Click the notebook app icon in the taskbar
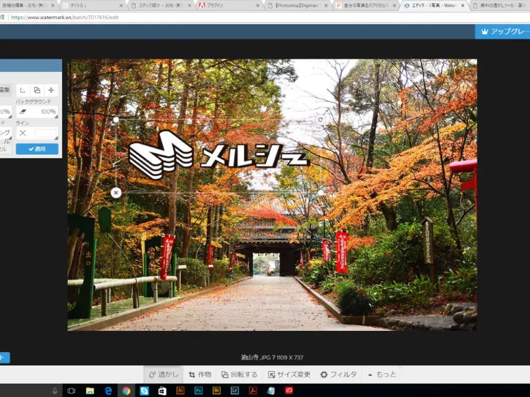The width and height of the screenshot is (530, 397). coord(271,391)
